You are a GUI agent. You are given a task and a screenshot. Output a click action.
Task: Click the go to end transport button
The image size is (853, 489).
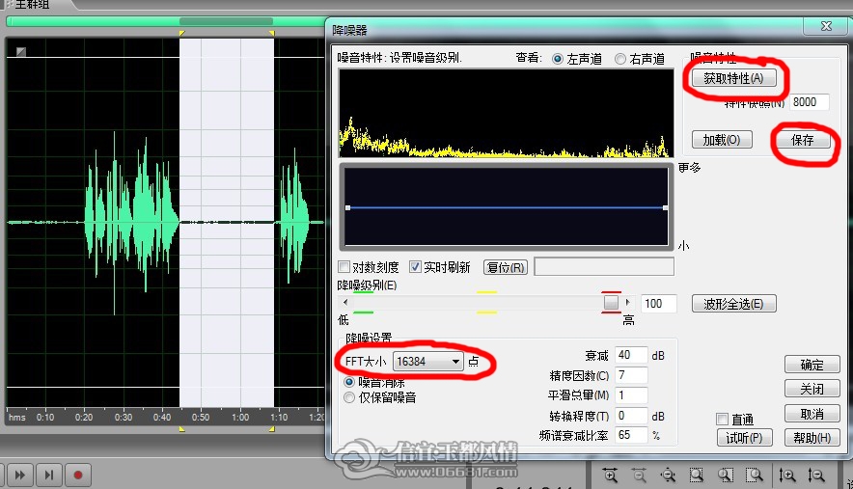[49, 475]
